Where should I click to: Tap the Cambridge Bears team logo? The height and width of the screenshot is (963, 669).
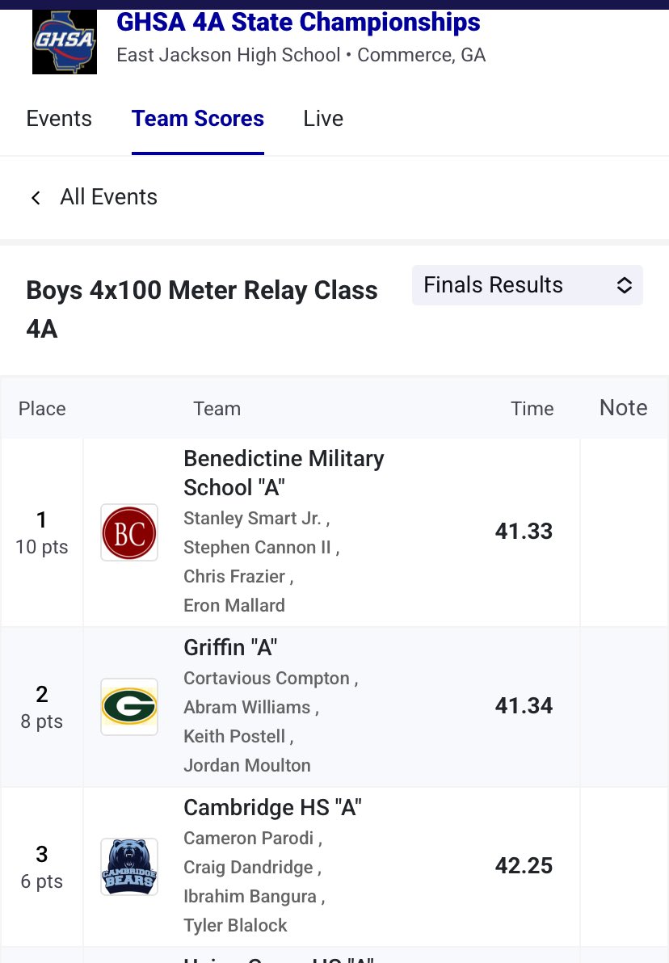coord(129,867)
